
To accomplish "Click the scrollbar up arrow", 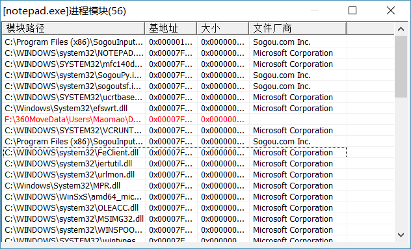I will coord(401,29).
